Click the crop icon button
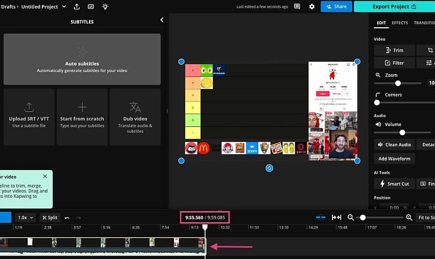The image size is (435, 259). tap(426, 50)
